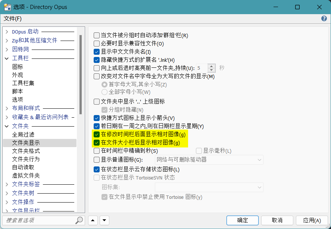Toggle 必要时显示兼容性文件 checkbox
This screenshot has height=229, width=331.
[97, 44]
